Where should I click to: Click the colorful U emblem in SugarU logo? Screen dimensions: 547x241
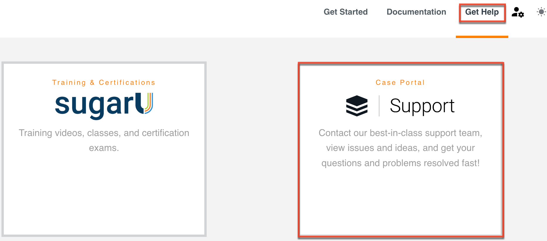tap(148, 103)
